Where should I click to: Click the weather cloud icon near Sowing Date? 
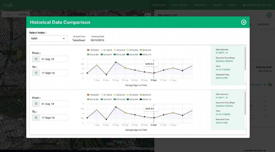(270, 84)
